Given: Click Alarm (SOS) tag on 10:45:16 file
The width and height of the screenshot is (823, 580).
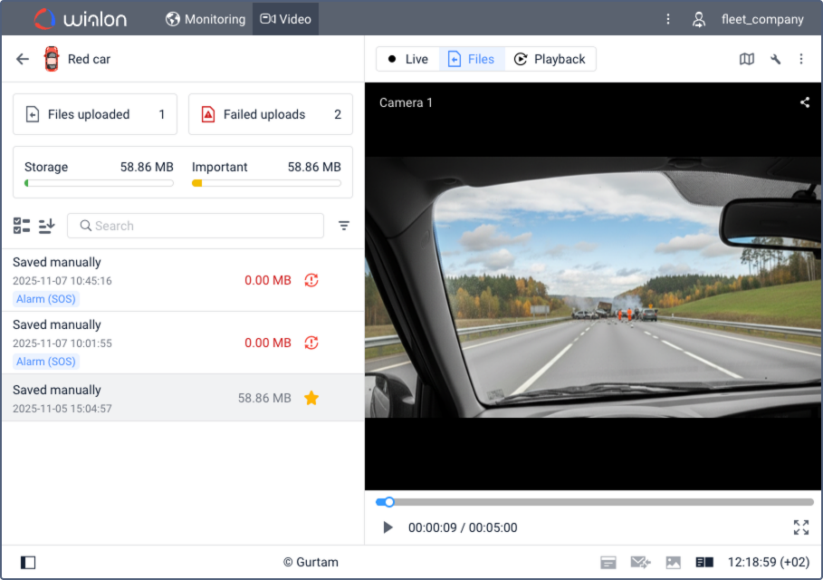Looking at the screenshot, I should click(x=46, y=299).
